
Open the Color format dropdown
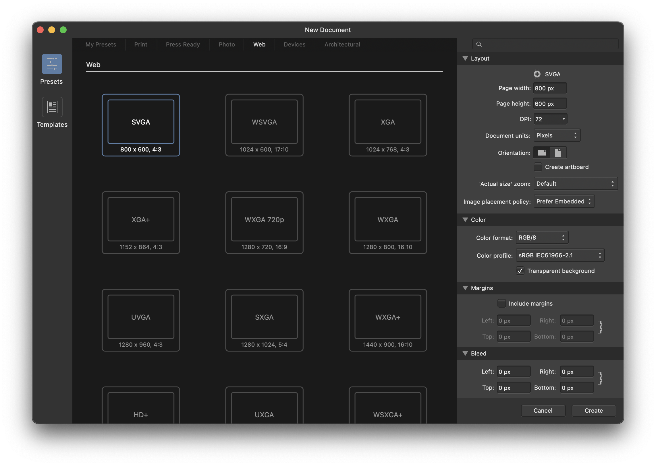(542, 238)
